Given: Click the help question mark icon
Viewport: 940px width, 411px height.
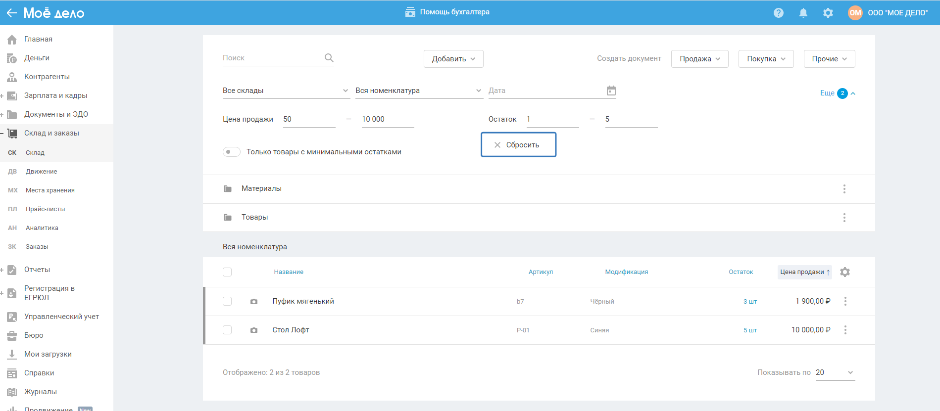Looking at the screenshot, I should 778,13.
